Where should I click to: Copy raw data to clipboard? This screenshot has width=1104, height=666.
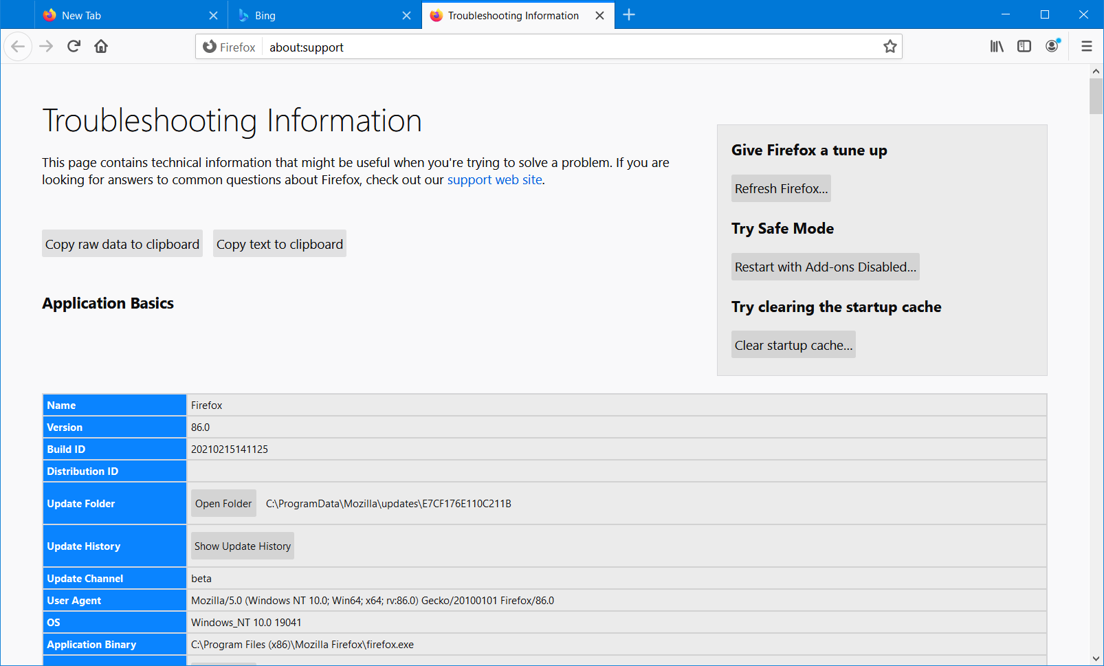pos(122,244)
